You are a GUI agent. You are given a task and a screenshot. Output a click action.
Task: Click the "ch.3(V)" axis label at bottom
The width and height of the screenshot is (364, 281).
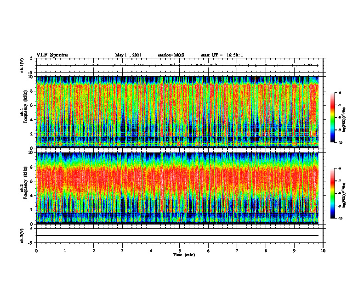pyautogui.click(x=22, y=236)
